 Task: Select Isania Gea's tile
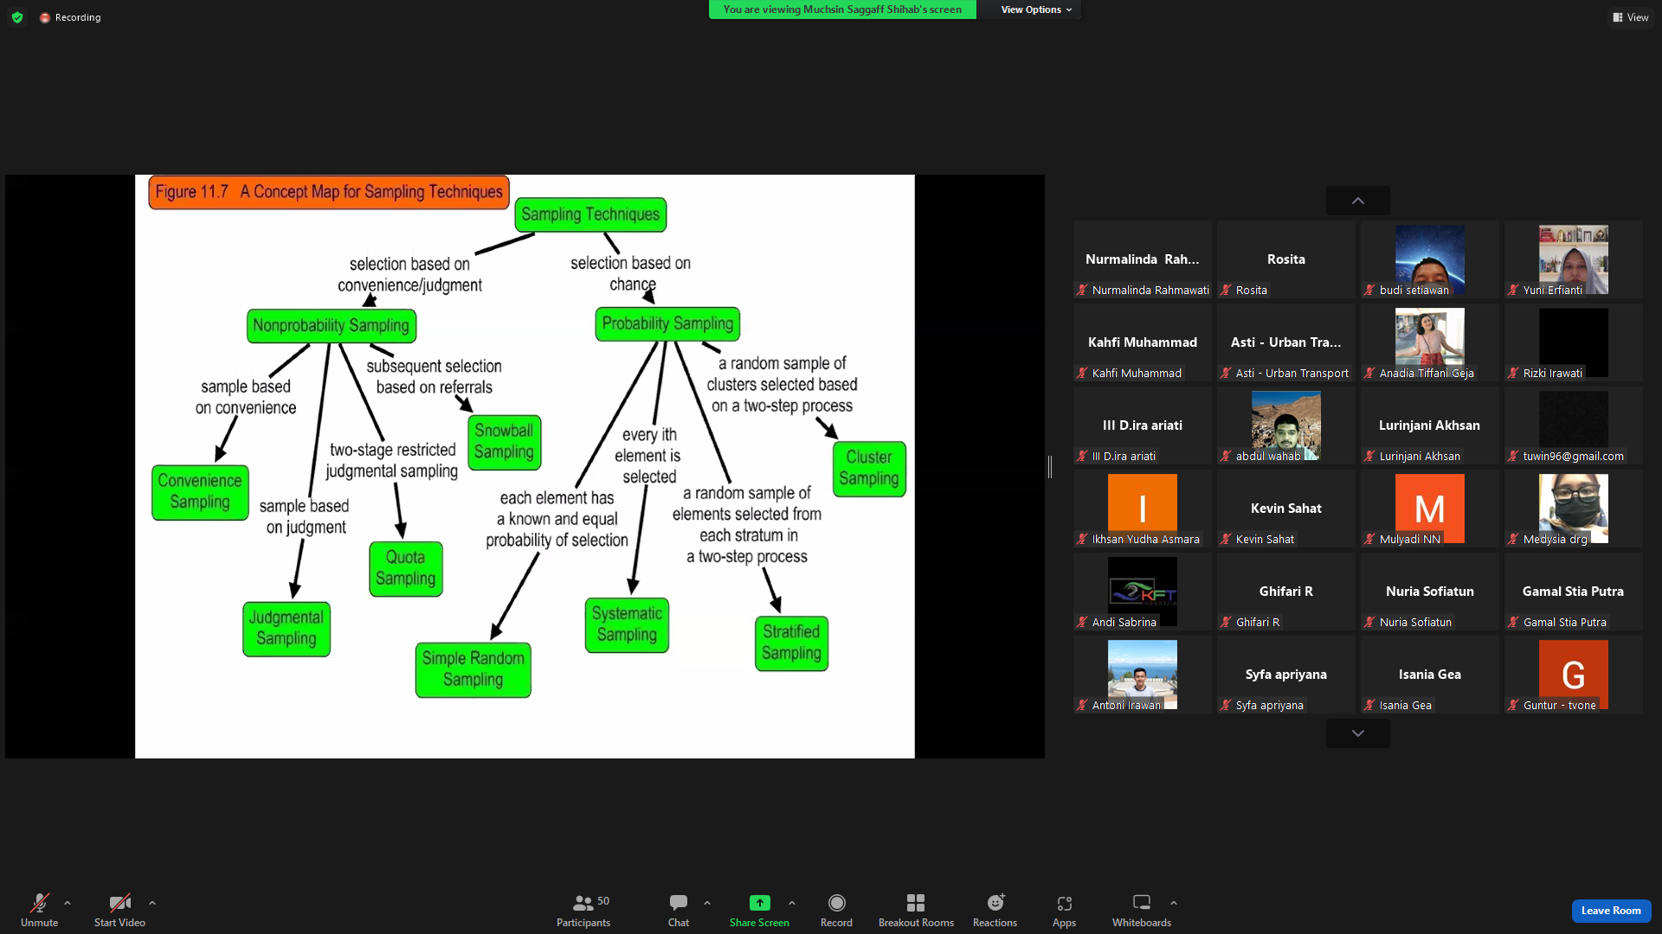pyautogui.click(x=1430, y=675)
